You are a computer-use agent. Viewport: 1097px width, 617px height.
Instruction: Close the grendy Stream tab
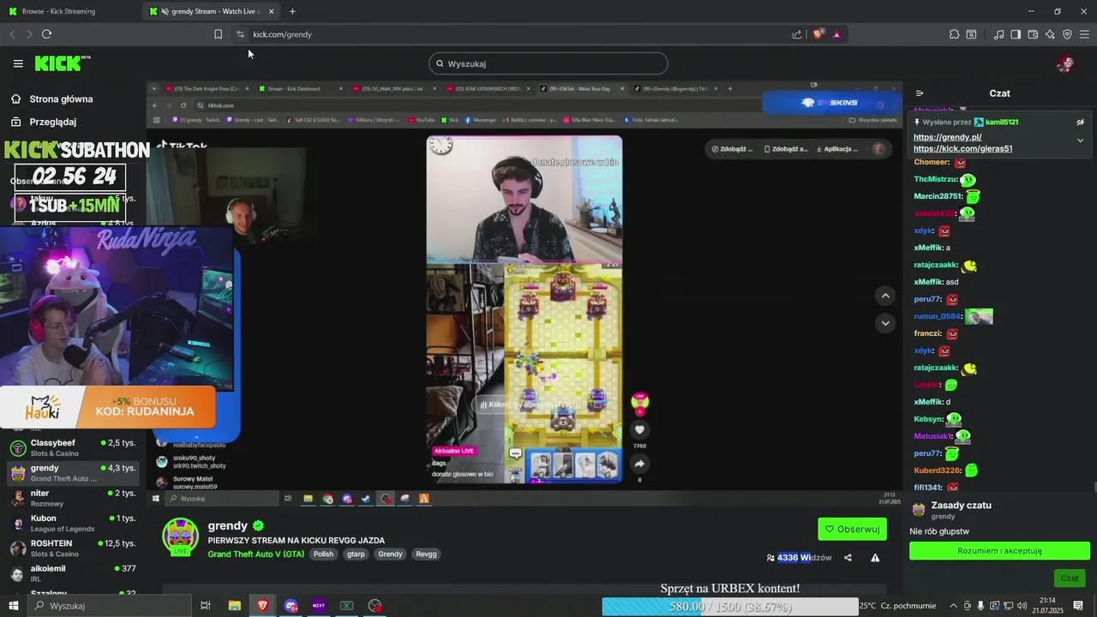[x=271, y=11]
